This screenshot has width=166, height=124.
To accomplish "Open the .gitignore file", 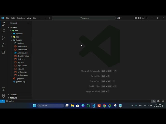I will [19, 79].
